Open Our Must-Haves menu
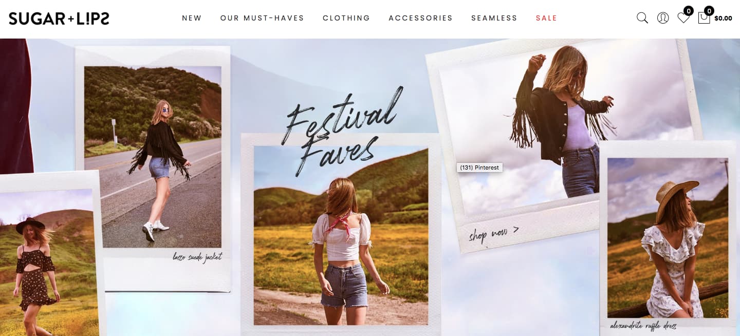This screenshot has width=740, height=336. [262, 18]
